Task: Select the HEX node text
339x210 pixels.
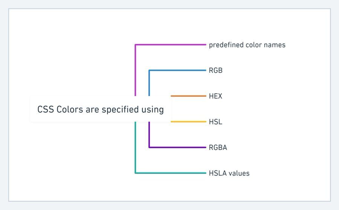Action: [215, 96]
